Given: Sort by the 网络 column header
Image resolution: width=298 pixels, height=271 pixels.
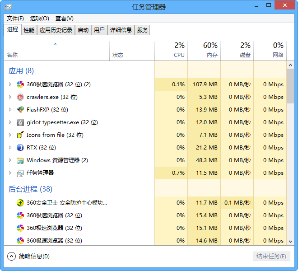Looking at the screenshot, I should pyautogui.click(x=270, y=51).
